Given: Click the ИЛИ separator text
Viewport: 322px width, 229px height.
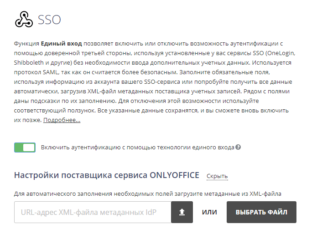Looking at the screenshot, I should (209, 212).
